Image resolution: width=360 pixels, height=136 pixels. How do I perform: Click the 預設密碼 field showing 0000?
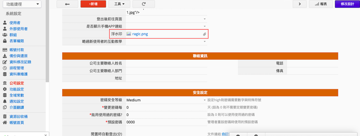pos(165,122)
